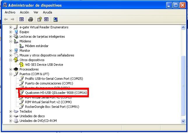This screenshot has width=188, height=133.
Task: Expand the Lectoras de tarjetas inteligentes node
Action: (11, 37)
